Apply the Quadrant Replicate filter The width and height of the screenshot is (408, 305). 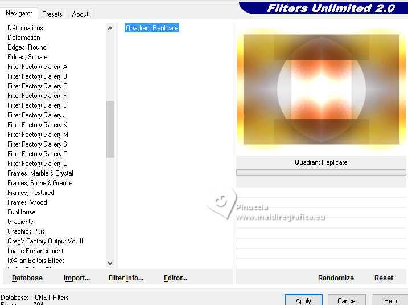pos(303,300)
